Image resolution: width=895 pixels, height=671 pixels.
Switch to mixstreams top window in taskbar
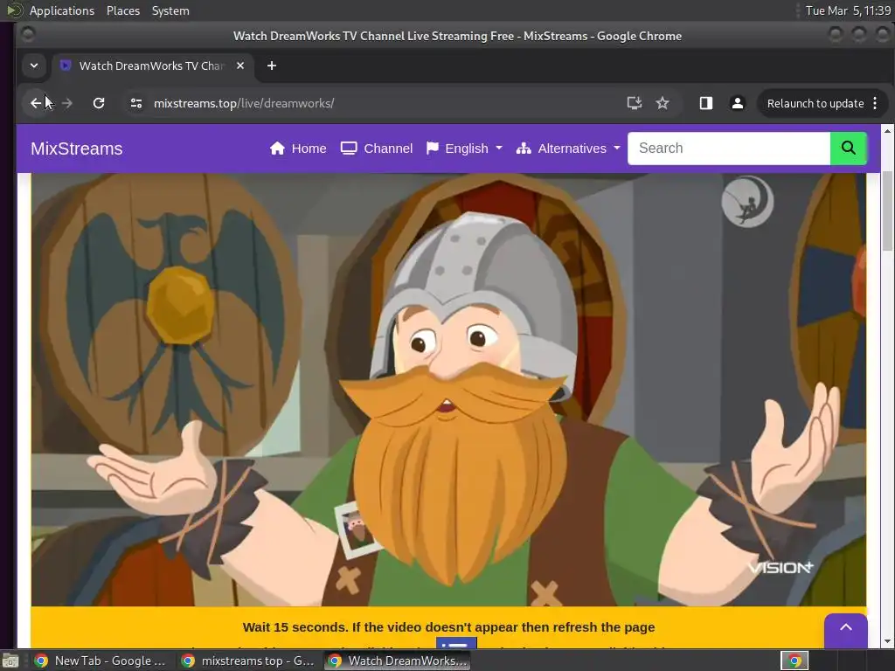pyautogui.click(x=247, y=661)
